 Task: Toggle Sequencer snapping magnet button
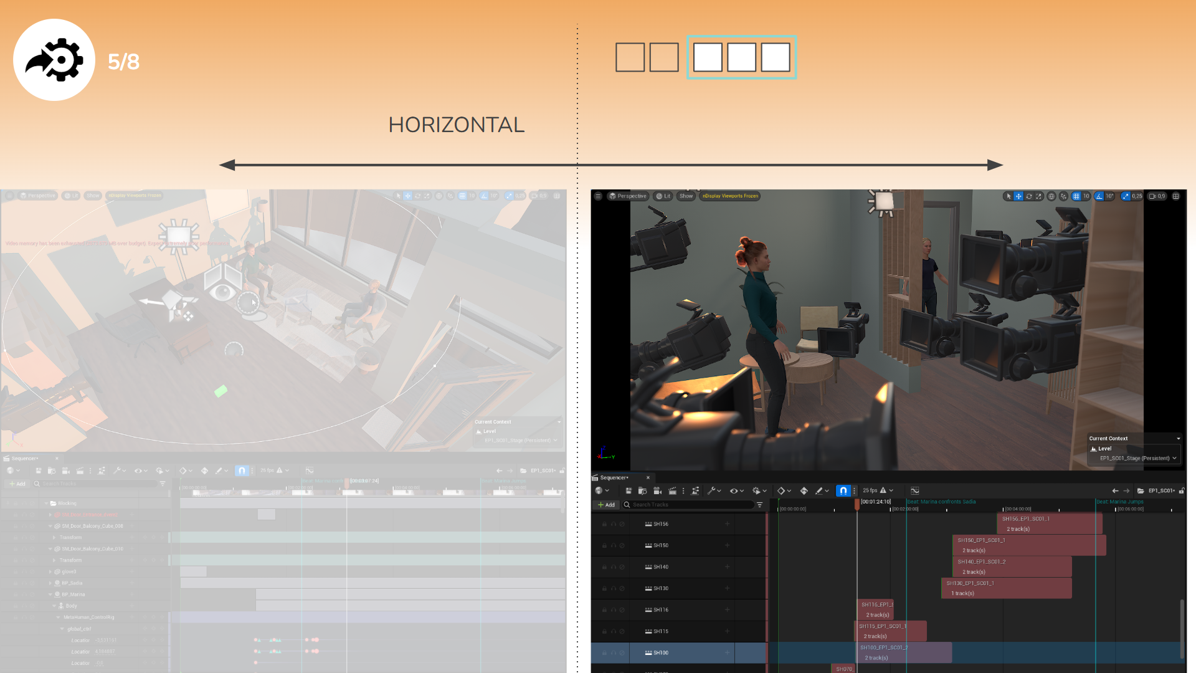click(x=843, y=490)
